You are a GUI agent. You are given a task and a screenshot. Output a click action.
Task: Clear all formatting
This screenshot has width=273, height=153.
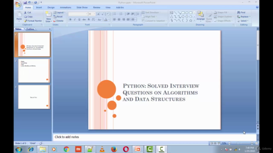(108, 14)
